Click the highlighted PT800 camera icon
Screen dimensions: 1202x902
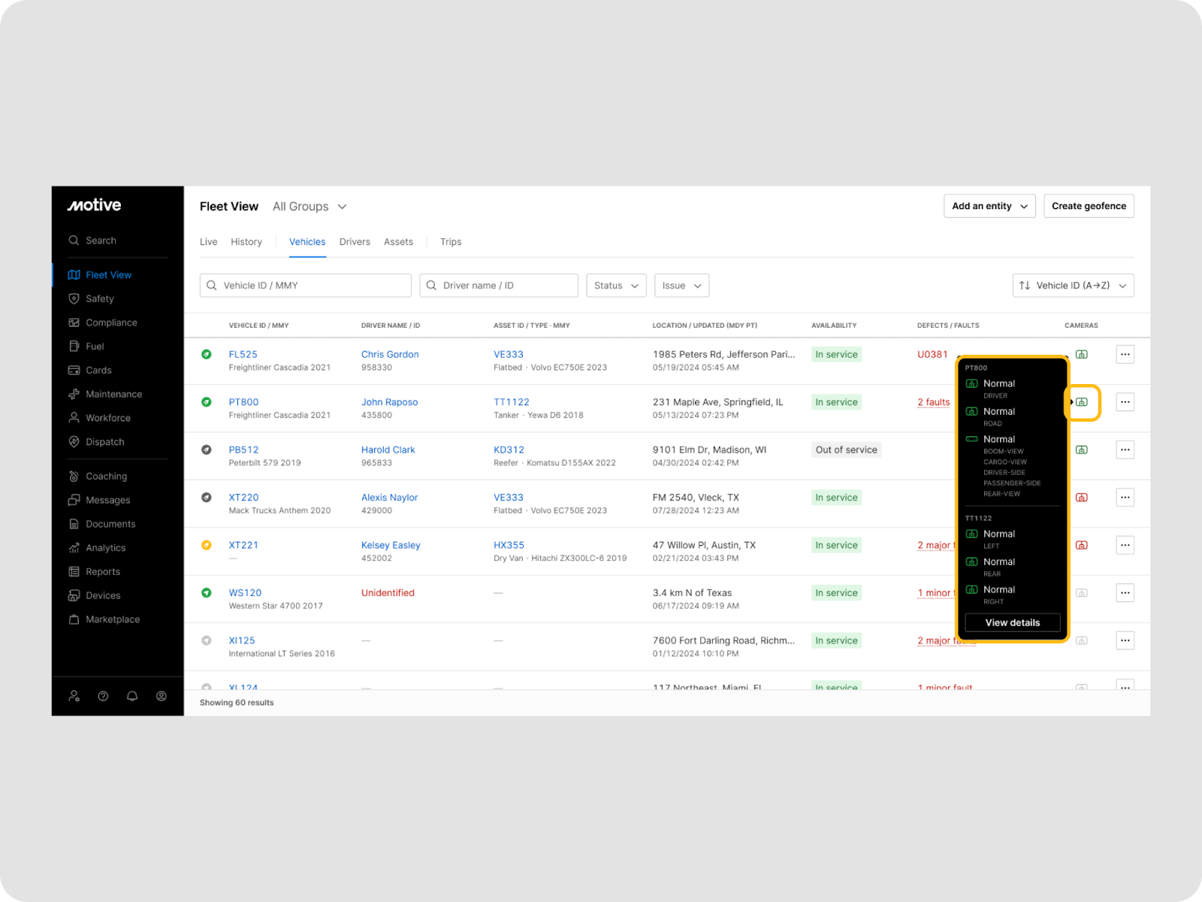pyautogui.click(x=1082, y=402)
